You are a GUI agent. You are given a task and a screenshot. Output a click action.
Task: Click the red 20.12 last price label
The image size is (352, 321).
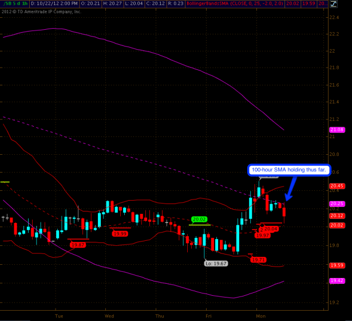(x=337, y=216)
